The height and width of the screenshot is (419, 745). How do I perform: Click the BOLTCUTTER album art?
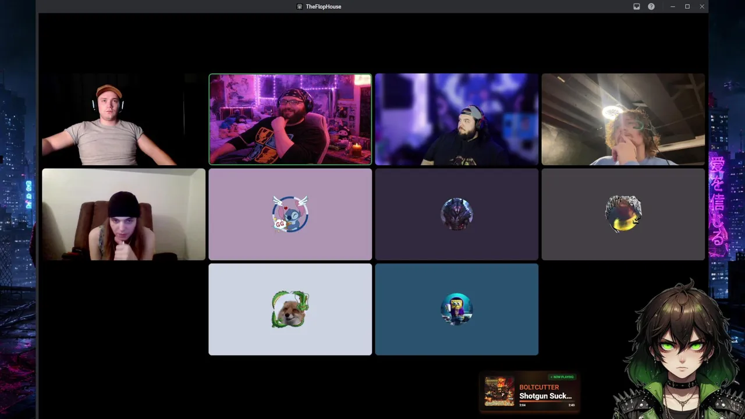499,392
